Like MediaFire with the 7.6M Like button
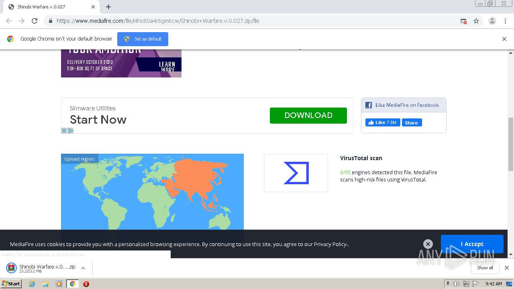Image resolution: width=514 pixels, height=289 pixels. [383, 122]
